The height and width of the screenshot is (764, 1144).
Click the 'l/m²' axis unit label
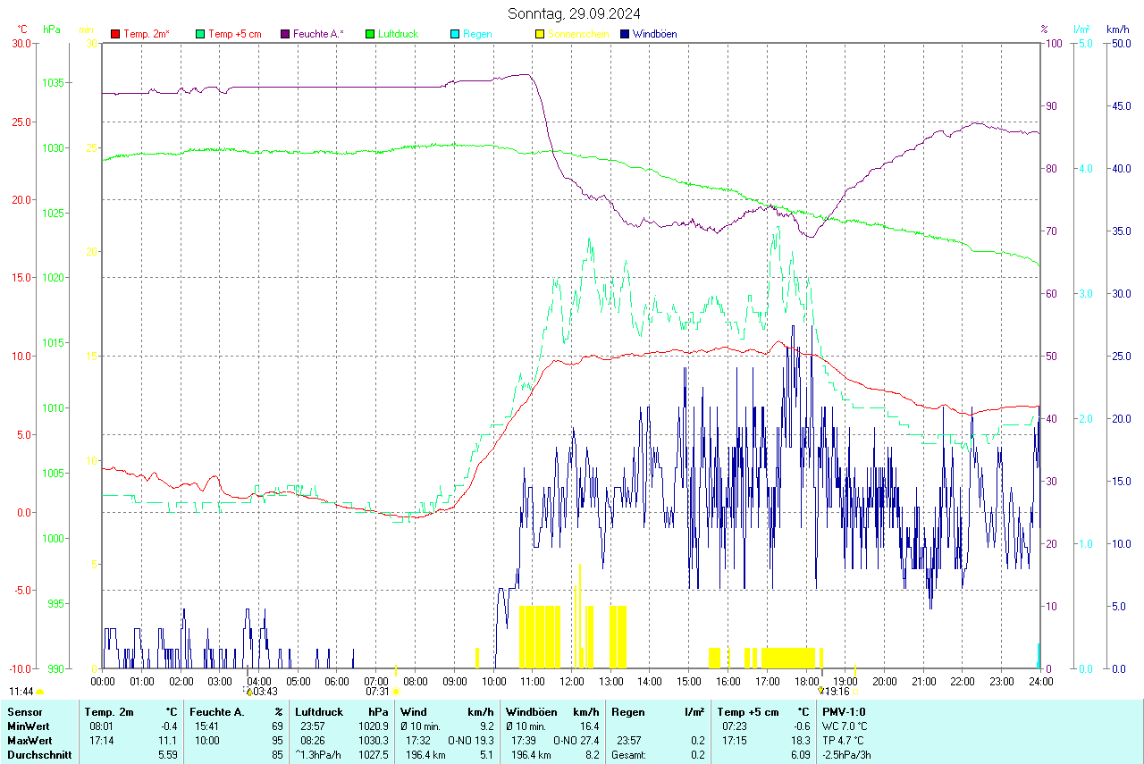1081,29
